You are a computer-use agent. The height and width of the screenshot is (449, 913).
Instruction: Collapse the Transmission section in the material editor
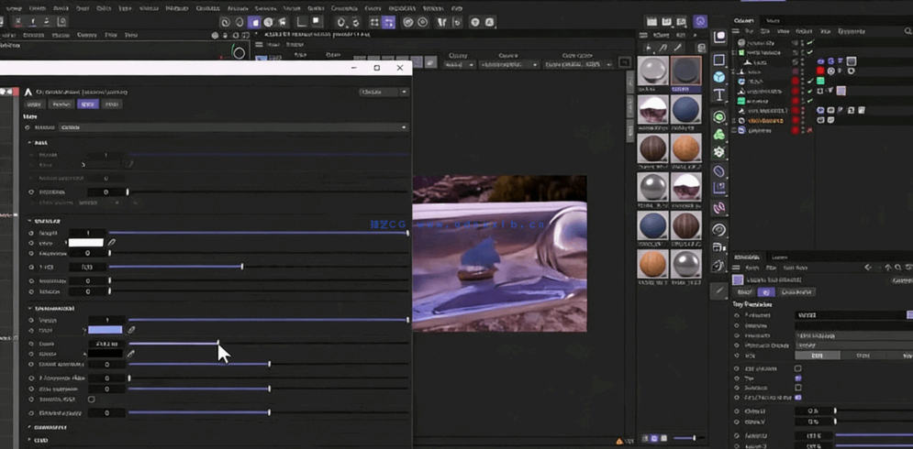[30, 309]
